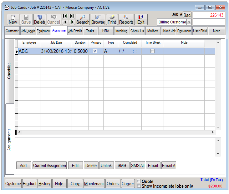Toggle Primary checkbox for employee ABC
229x194 pixels.
[x=95, y=51]
